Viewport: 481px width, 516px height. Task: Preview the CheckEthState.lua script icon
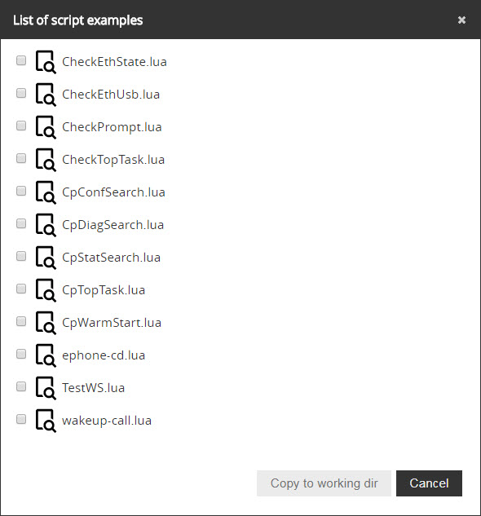pyautogui.click(x=46, y=62)
